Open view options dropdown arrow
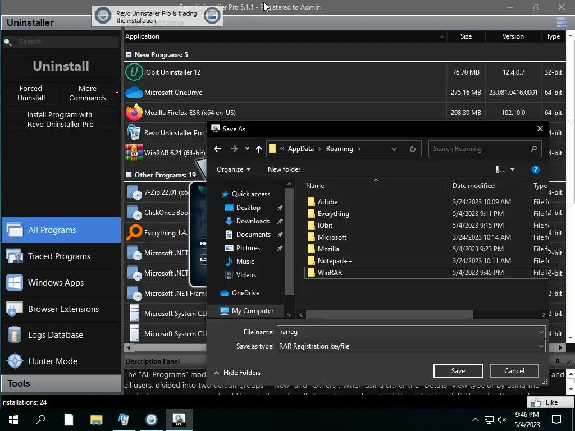The width and height of the screenshot is (575, 431). pyautogui.click(x=512, y=169)
